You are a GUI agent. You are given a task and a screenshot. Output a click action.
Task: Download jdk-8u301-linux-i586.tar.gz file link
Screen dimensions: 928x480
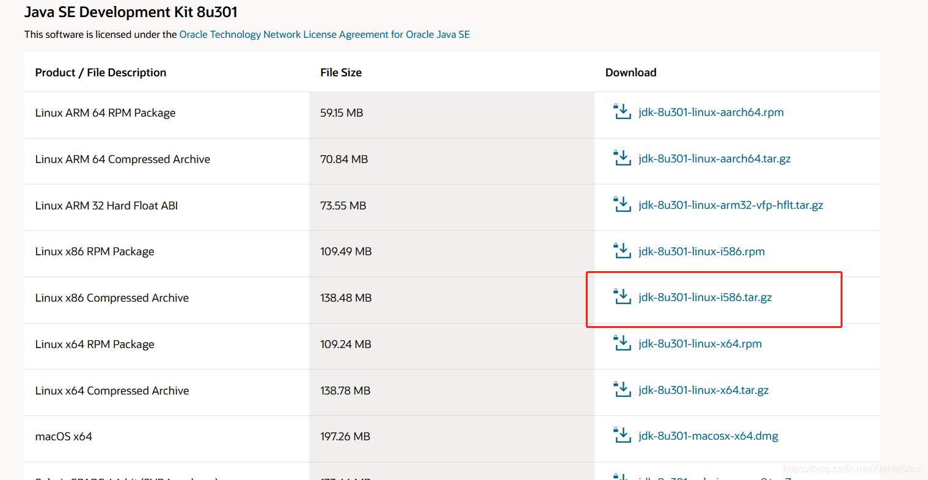click(x=705, y=297)
